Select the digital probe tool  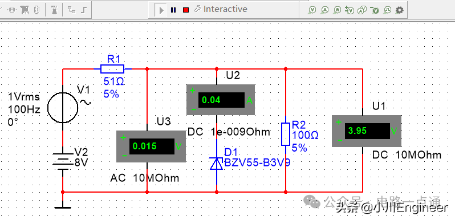point(388,10)
